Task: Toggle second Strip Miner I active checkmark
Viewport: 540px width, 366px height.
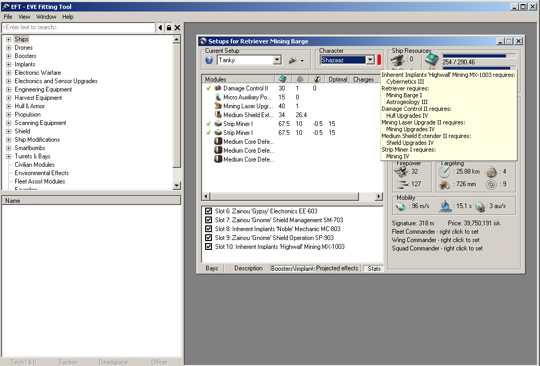Action: pos(208,132)
